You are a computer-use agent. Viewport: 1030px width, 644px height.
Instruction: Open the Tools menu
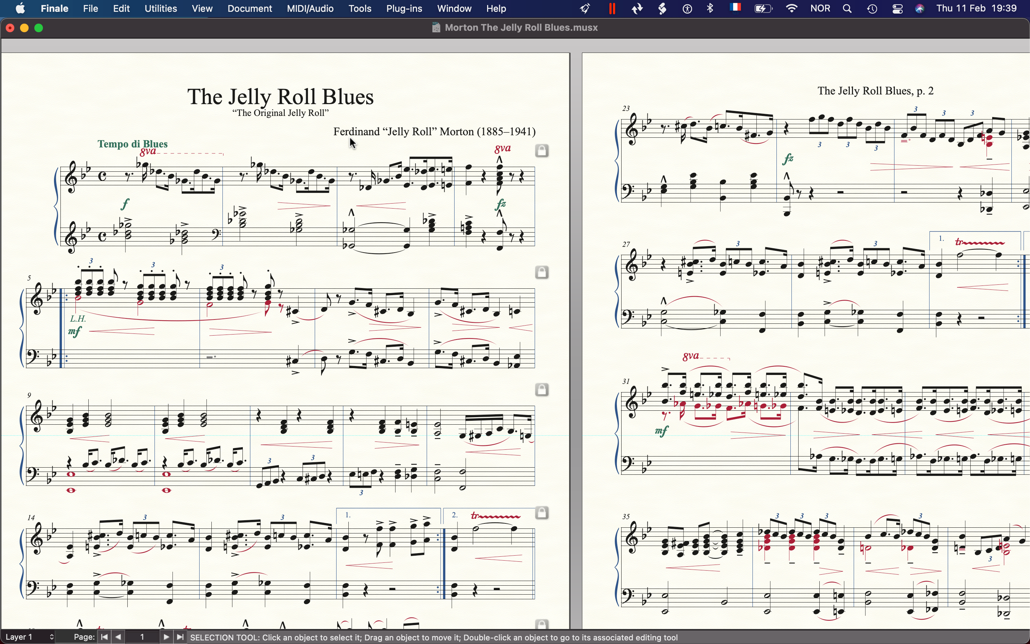coord(360,9)
